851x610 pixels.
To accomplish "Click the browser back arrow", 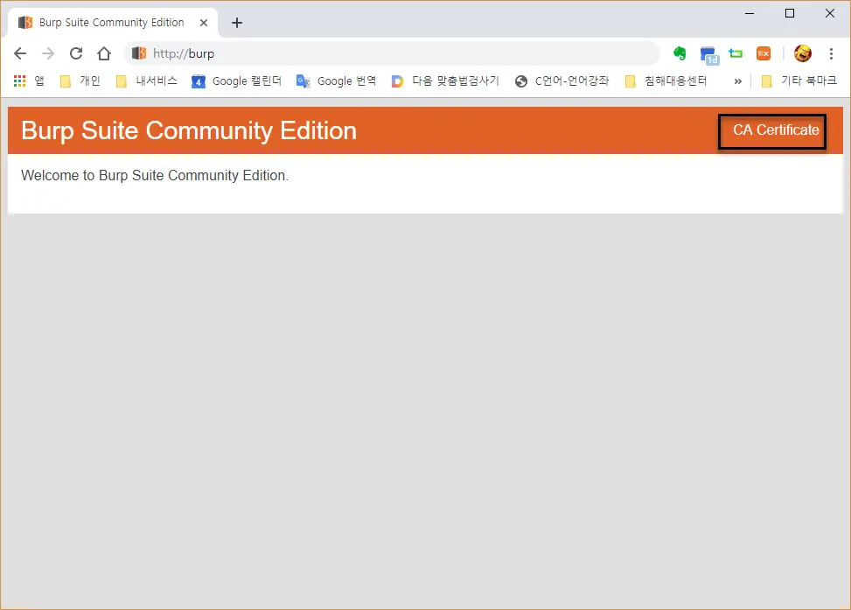I will point(20,53).
